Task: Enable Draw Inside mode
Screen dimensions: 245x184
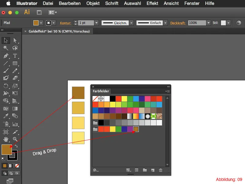Action: click(17, 173)
